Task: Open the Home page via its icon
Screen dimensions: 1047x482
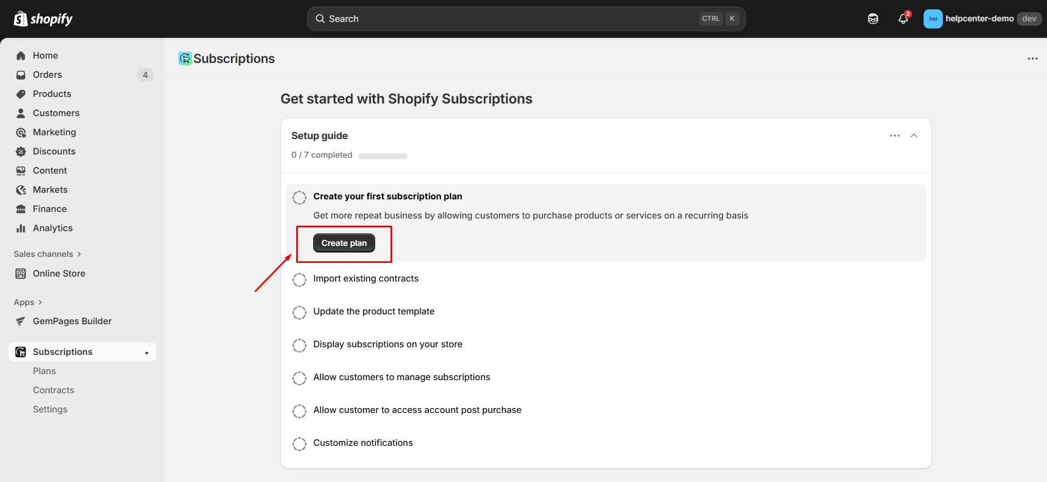Action: pyautogui.click(x=20, y=55)
